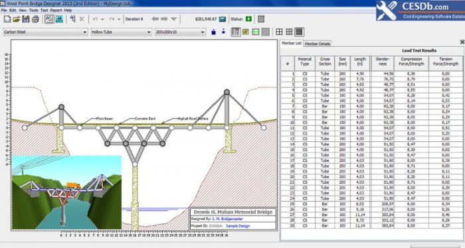This screenshot has height=248, width=465.
Task: Toggle the green symmetry guides
Action: coord(256,32)
